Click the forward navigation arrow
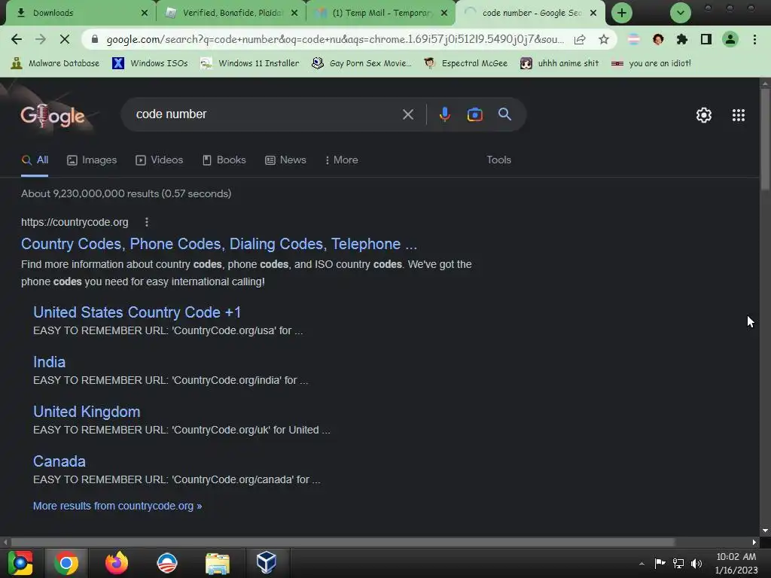 point(41,39)
